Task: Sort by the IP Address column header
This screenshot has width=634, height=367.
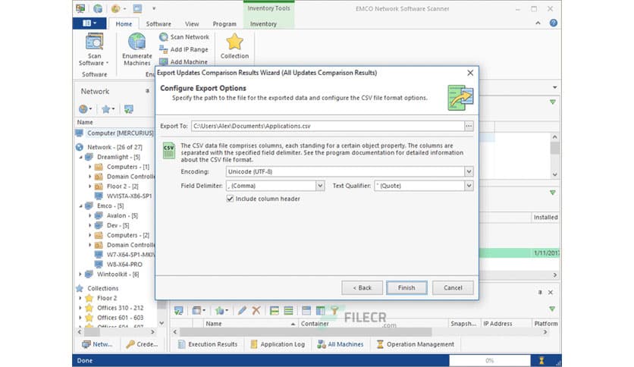Action: tap(505, 324)
